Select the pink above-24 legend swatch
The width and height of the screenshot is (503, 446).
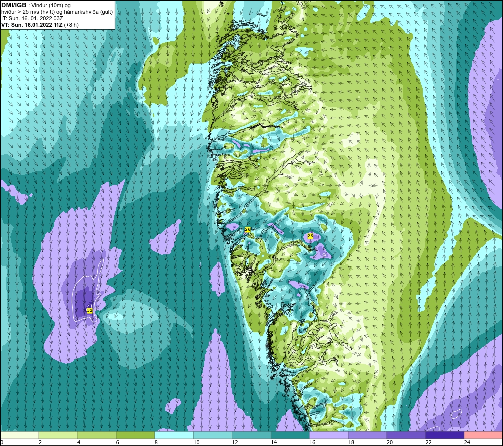tap(483, 435)
